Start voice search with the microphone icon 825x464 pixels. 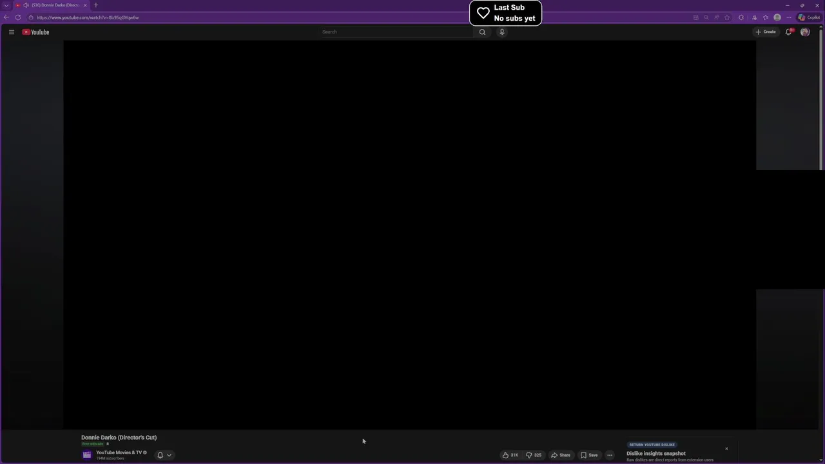pyautogui.click(x=502, y=32)
